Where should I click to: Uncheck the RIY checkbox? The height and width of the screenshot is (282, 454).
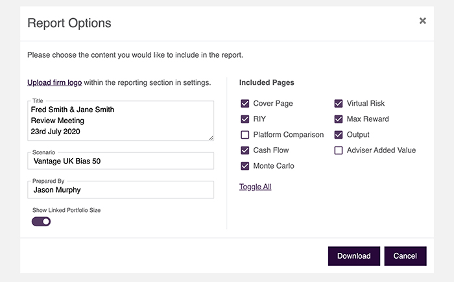click(x=245, y=119)
